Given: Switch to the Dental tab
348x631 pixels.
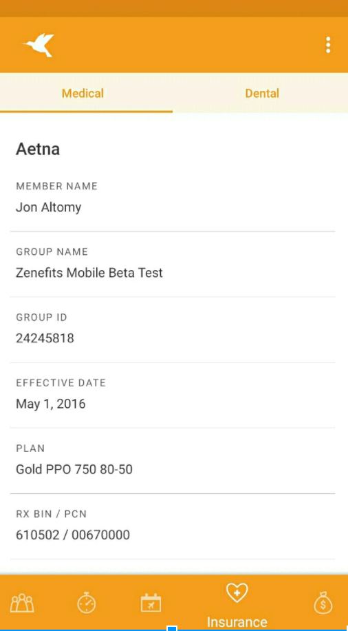Looking at the screenshot, I should coord(262,94).
